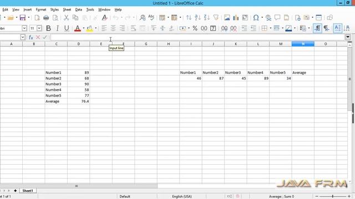
Task: Export directly as PDF icon
Action: 37,18
